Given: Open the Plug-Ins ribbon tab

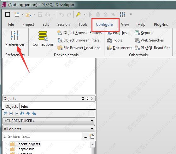Looking at the screenshot, I should click(x=161, y=25).
